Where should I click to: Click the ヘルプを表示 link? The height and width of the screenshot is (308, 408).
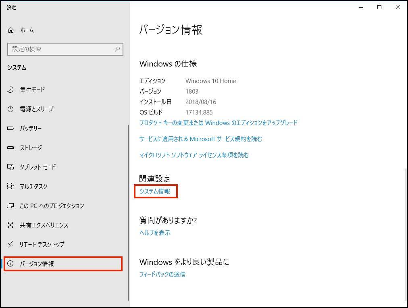pyautogui.click(x=155, y=233)
